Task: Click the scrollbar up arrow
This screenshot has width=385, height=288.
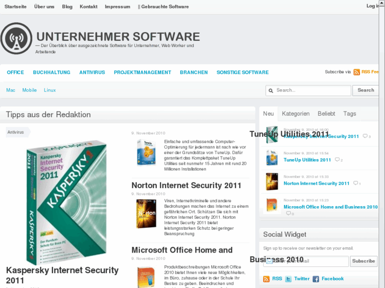Action: pyautogui.click(x=382, y=3)
